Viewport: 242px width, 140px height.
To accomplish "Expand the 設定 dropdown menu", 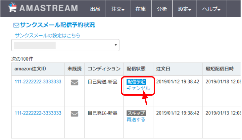I will point(185,9).
